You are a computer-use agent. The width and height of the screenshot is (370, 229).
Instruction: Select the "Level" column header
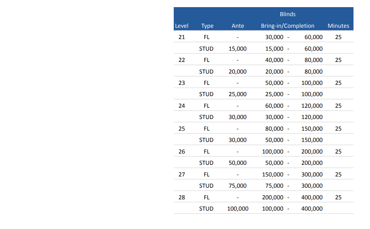pyautogui.click(x=182, y=26)
